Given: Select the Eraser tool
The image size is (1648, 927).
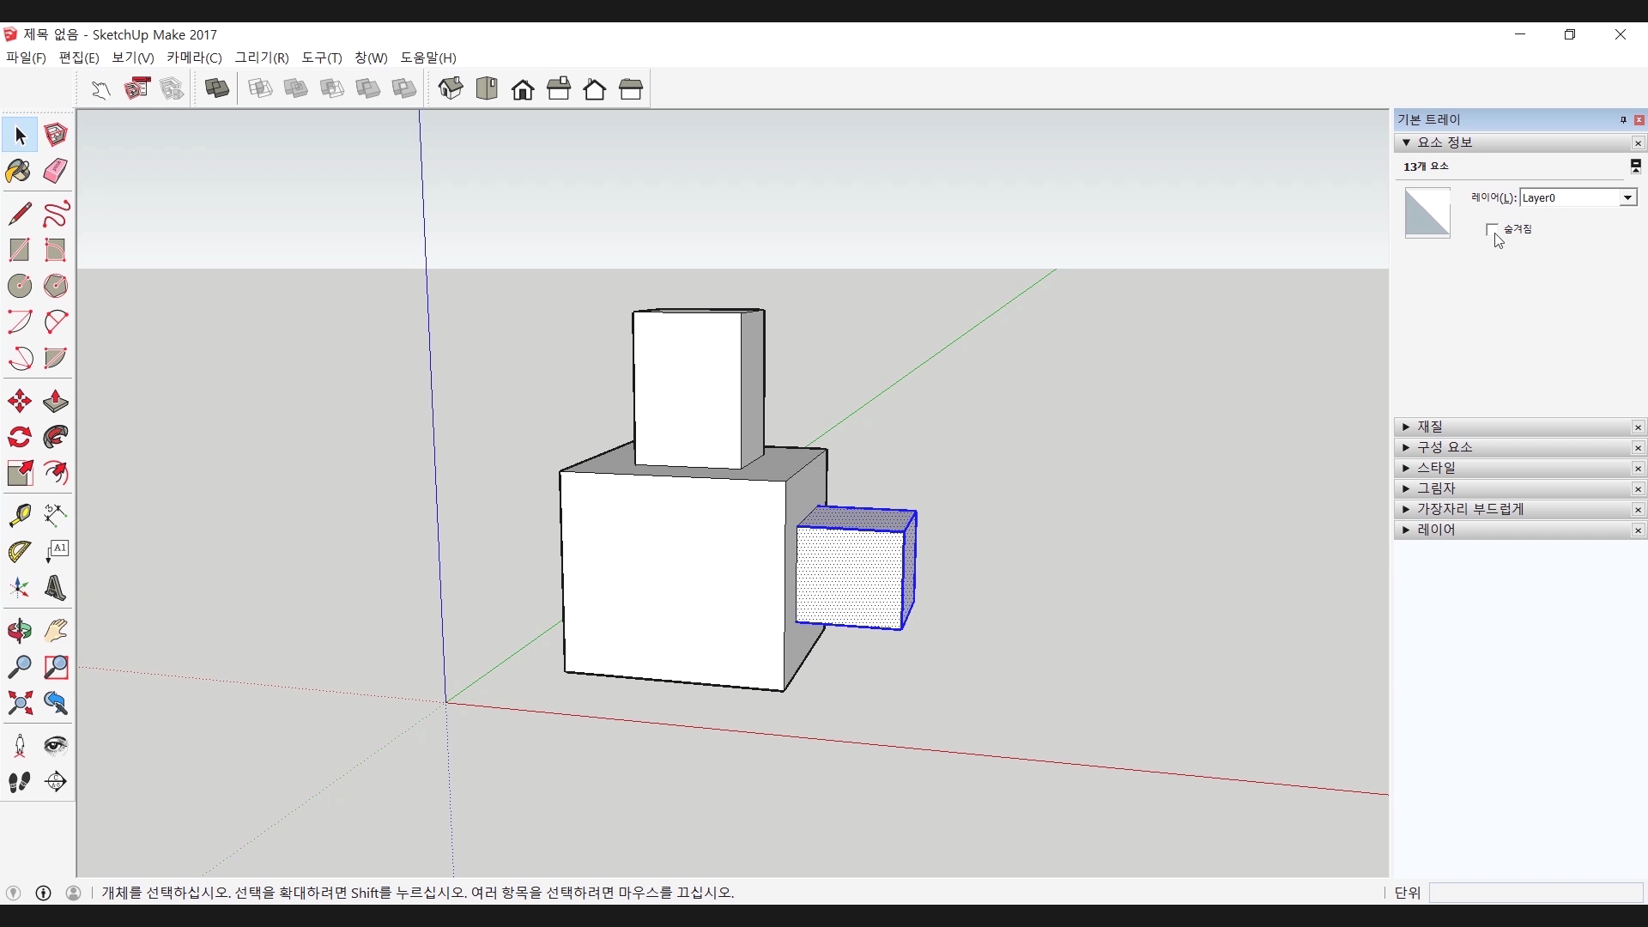Looking at the screenshot, I should (56, 172).
